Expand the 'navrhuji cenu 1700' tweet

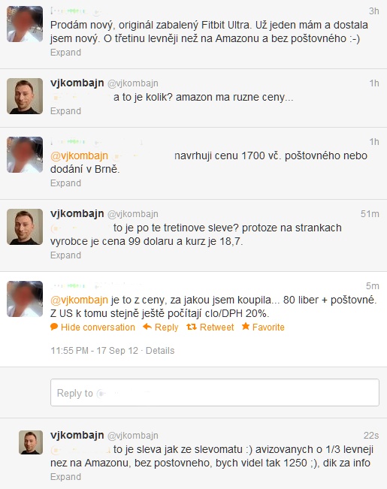pyautogui.click(x=65, y=183)
